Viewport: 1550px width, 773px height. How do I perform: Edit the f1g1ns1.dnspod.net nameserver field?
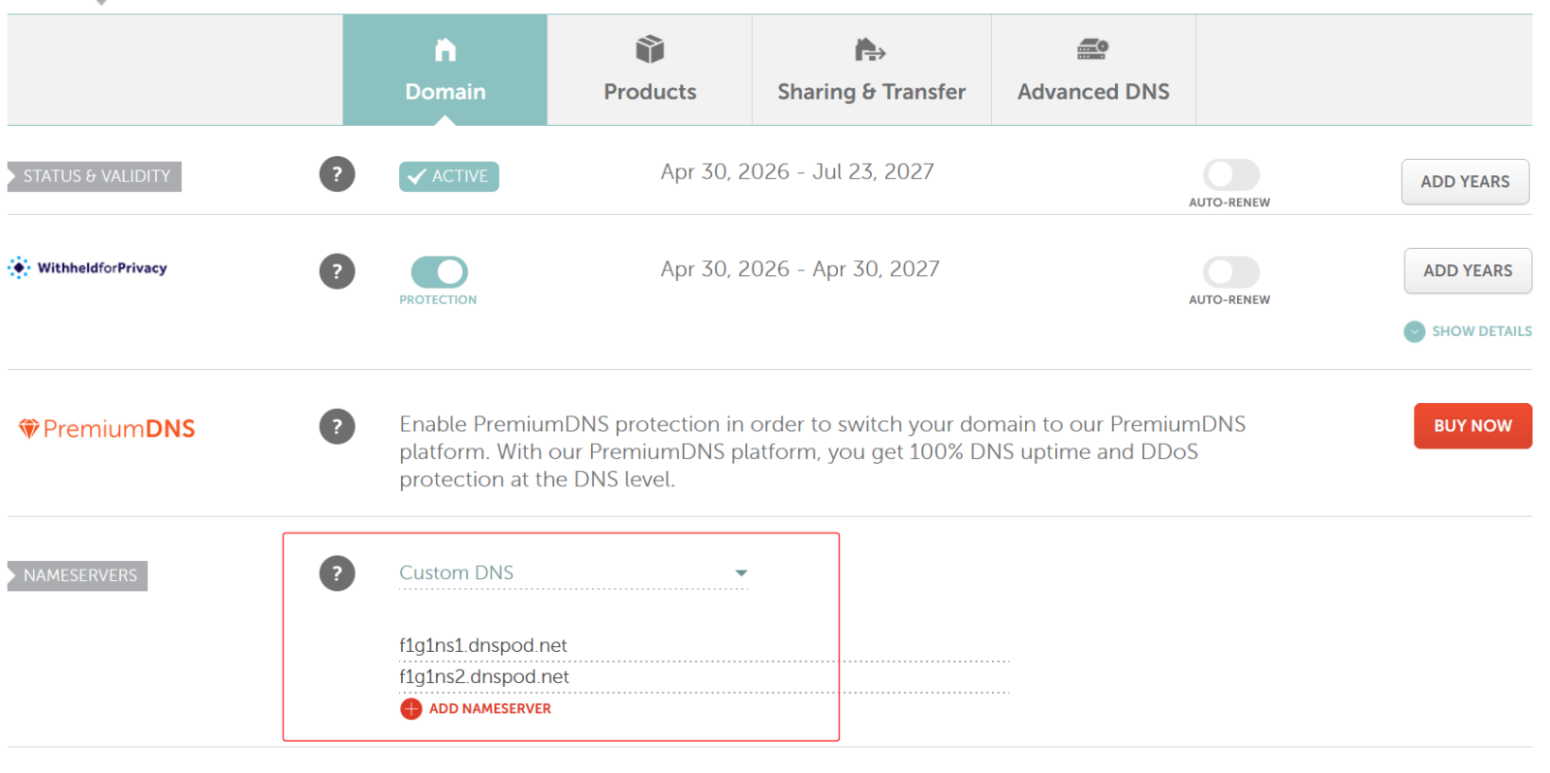704,646
